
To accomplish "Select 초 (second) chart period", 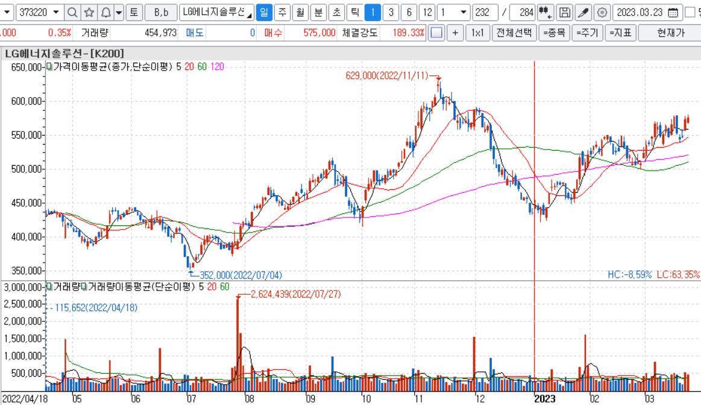I will point(337,13).
